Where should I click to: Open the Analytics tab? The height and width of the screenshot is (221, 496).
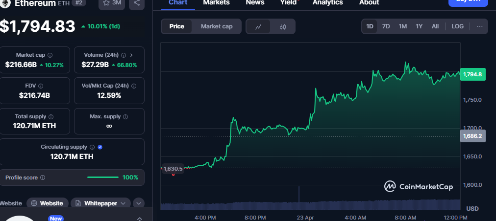(x=328, y=3)
